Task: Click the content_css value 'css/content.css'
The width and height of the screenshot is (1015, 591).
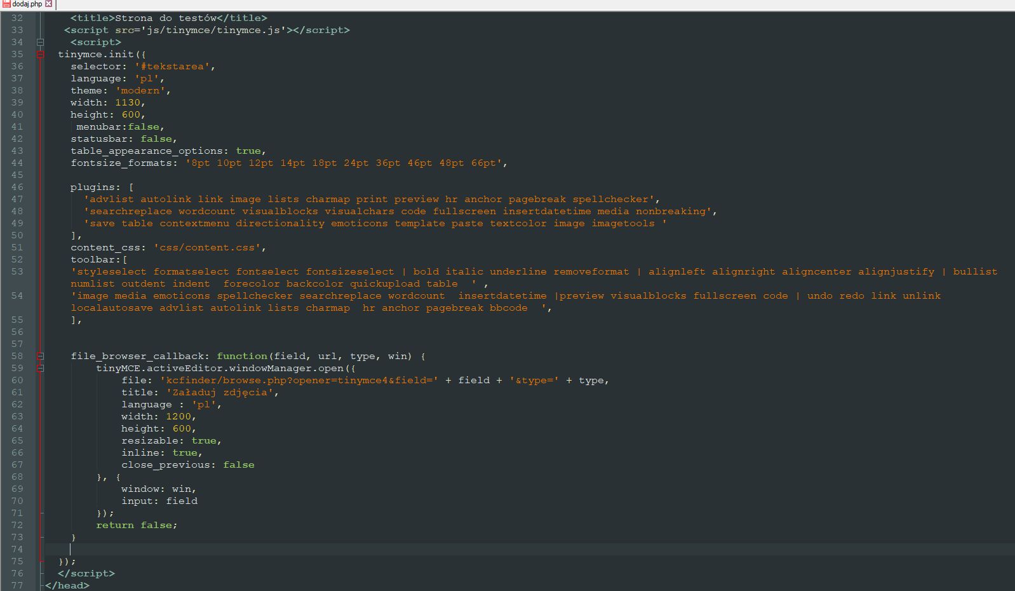Action: [207, 248]
